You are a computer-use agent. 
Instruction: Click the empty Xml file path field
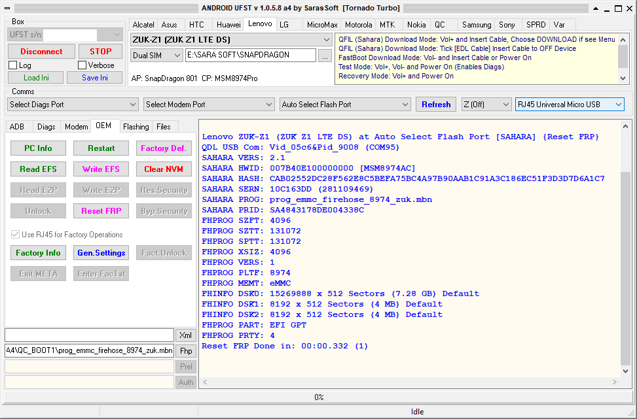(x=90, y=335)
